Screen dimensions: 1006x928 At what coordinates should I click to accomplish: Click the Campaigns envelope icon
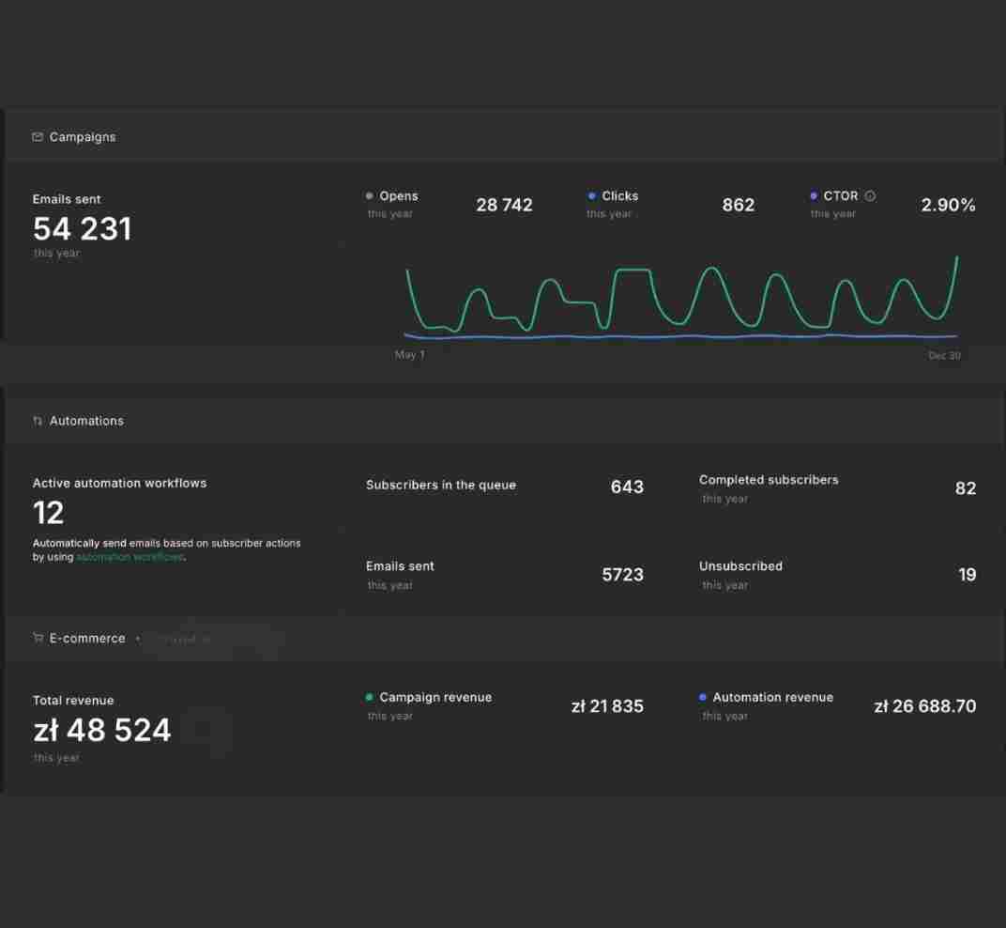tap(38, 137)
